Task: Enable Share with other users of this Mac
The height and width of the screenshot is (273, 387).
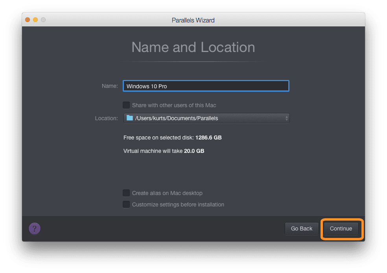Action: [126, 105]
